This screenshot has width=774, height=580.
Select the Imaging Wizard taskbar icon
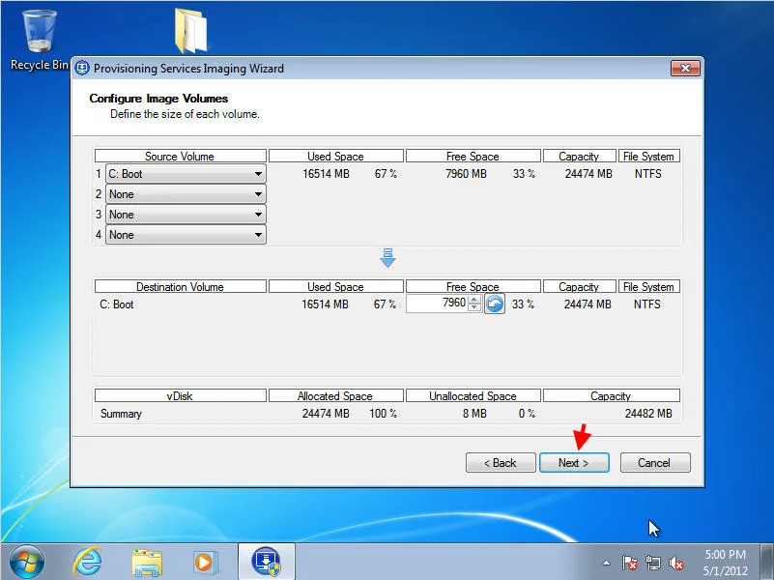click(266, 562)
